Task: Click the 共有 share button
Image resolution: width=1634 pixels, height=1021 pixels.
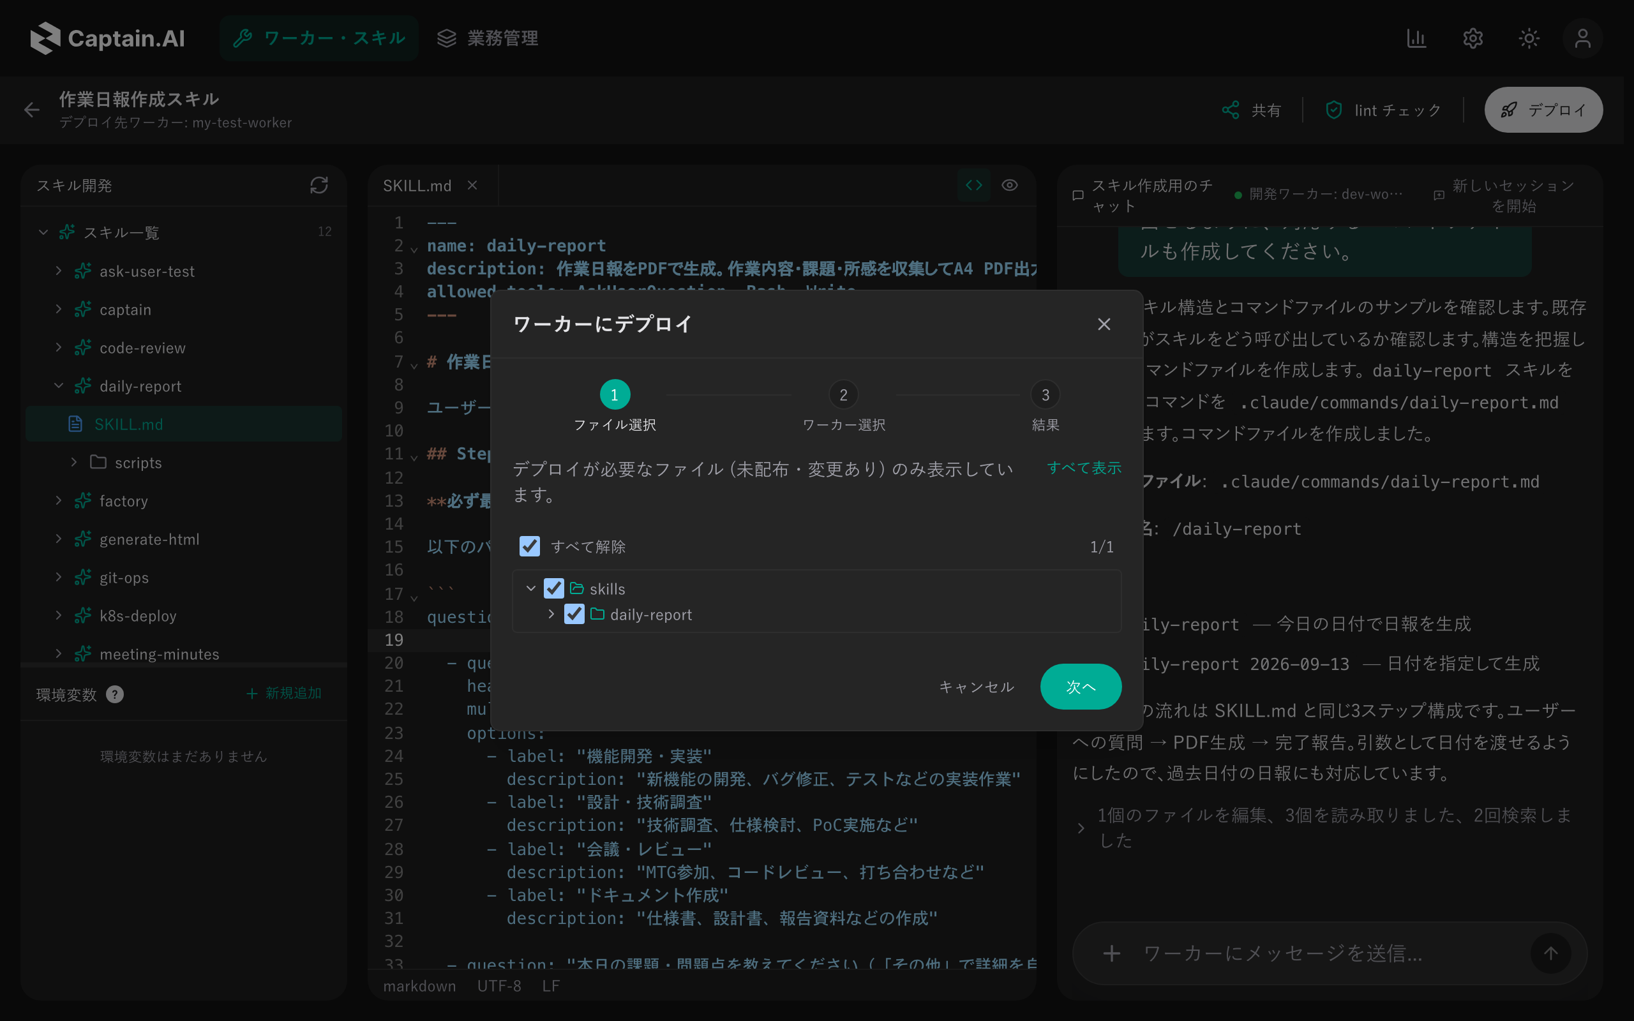Action: tap(1251, 110)
